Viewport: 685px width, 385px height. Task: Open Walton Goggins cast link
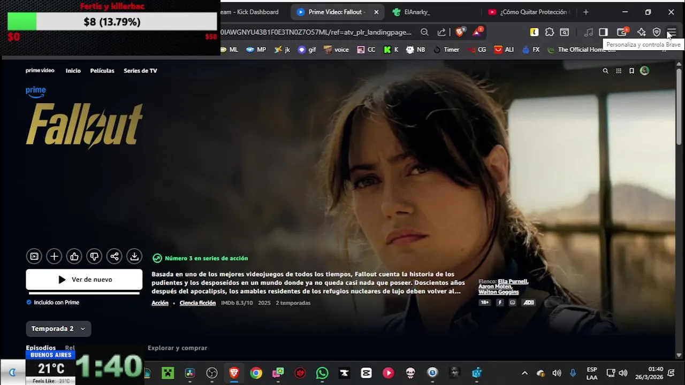coord(499,292)
